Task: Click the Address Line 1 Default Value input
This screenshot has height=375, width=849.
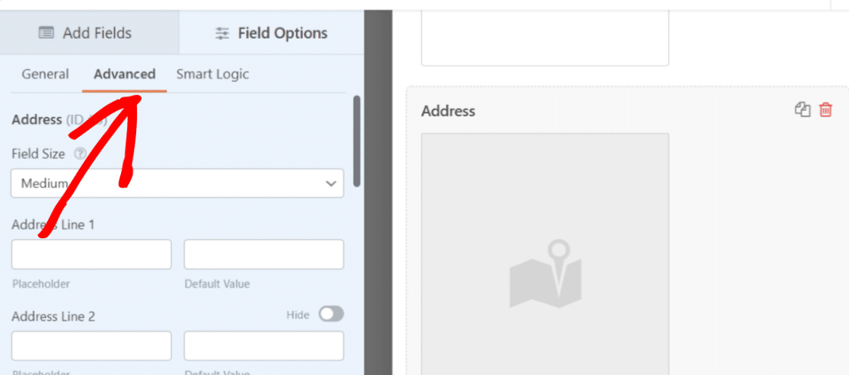Action: click(x=264, y=255)
